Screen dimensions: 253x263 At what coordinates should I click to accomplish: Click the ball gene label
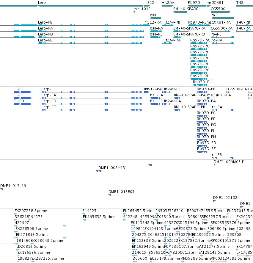pyautogui.click(x=153, y=15)
